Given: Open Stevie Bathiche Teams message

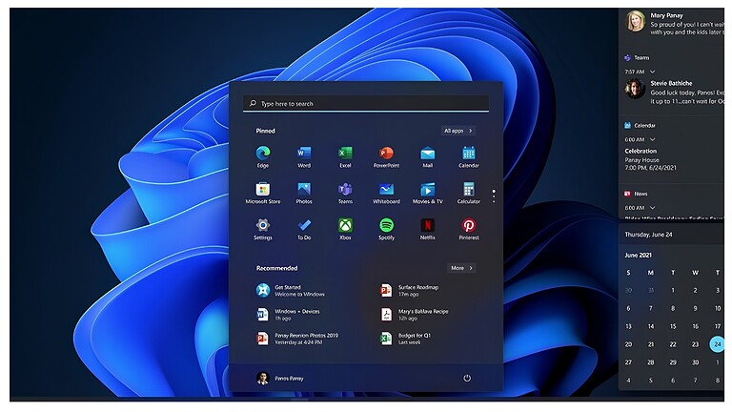Looking at the screenshot, I should [675, 92].
